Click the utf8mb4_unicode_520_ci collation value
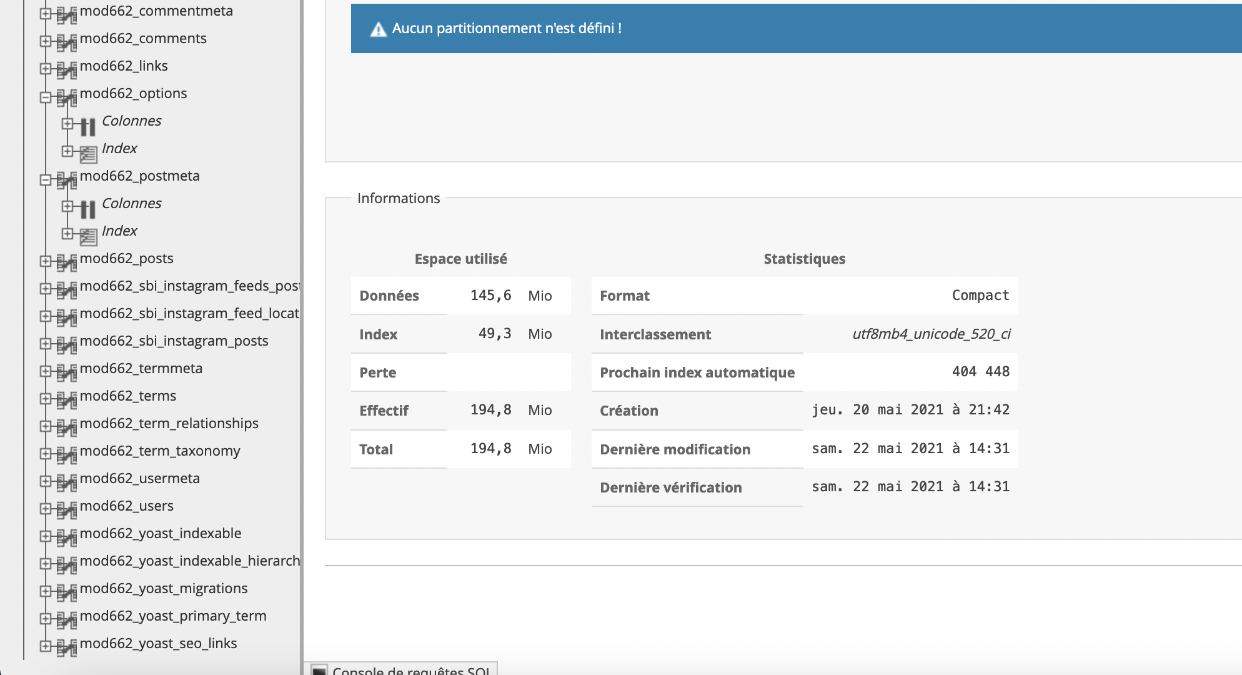 (x=931, y=334)
